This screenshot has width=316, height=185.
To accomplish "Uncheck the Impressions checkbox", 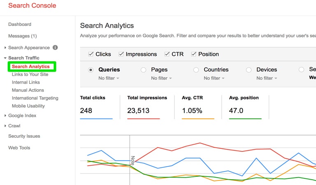I will pyautogui.click(x=121, y=54).
